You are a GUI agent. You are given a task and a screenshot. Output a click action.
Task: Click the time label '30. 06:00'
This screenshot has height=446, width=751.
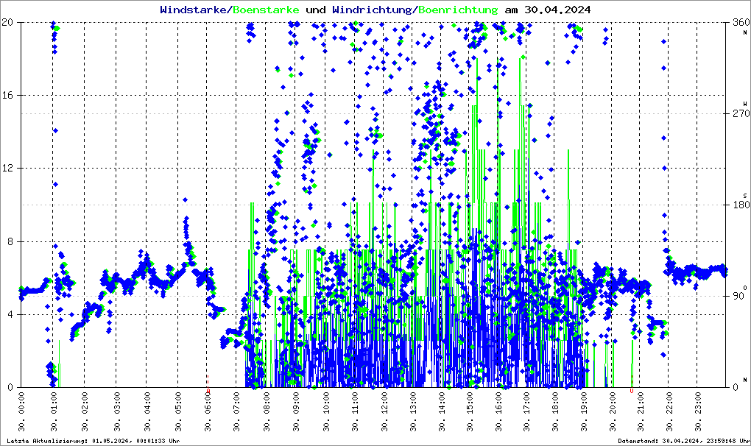208,411
